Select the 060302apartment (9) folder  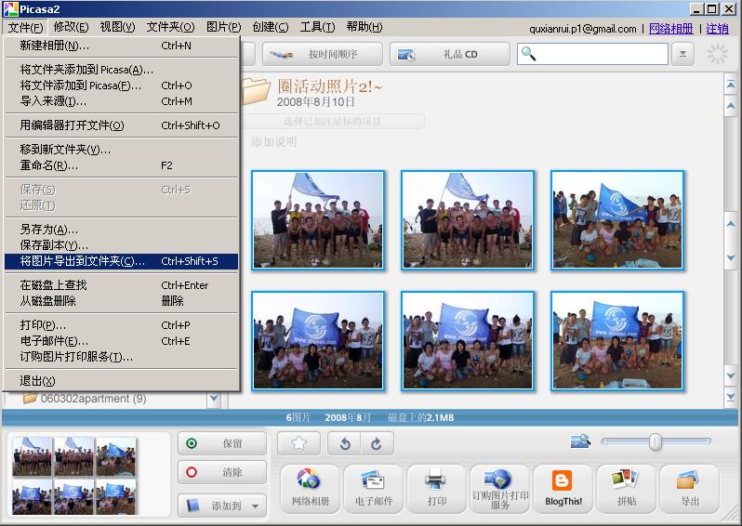pos(93,399)
